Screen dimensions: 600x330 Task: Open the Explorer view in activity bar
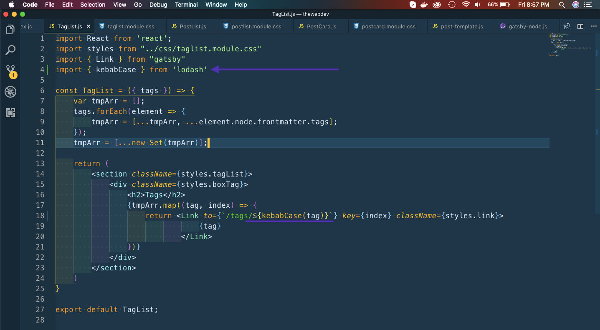coord(10,30)
